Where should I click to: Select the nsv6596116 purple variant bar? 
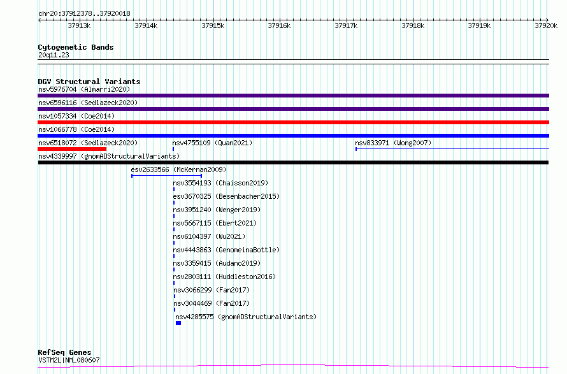[x=293, y=109]
